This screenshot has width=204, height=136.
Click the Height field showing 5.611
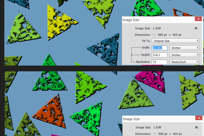pyautogui.click(x=159, y=55)
